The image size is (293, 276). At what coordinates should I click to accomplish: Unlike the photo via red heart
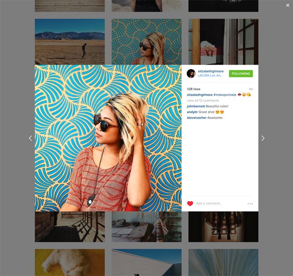pyautogui.click(x=190, y=204)
